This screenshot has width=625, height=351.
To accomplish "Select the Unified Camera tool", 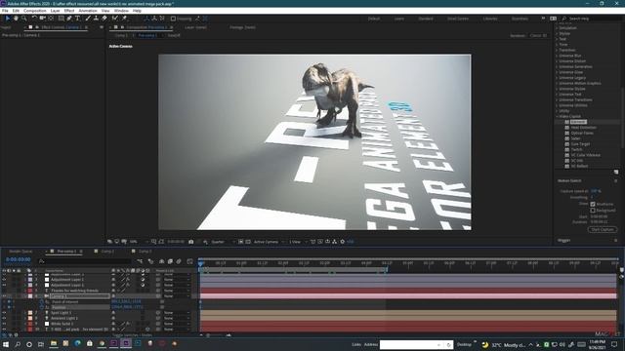I will [x=42, y=19].
